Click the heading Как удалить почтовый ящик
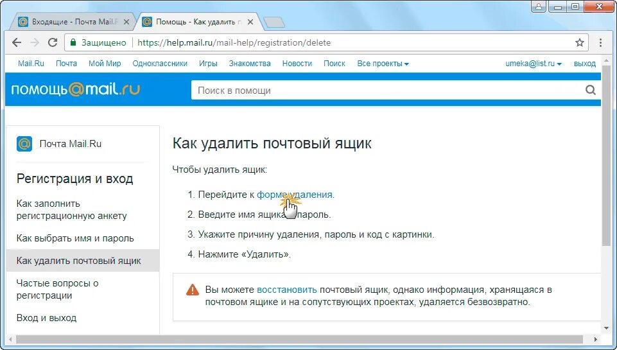Screen dimensions: 617x350 pyautogui.click(x=272, y=143)
